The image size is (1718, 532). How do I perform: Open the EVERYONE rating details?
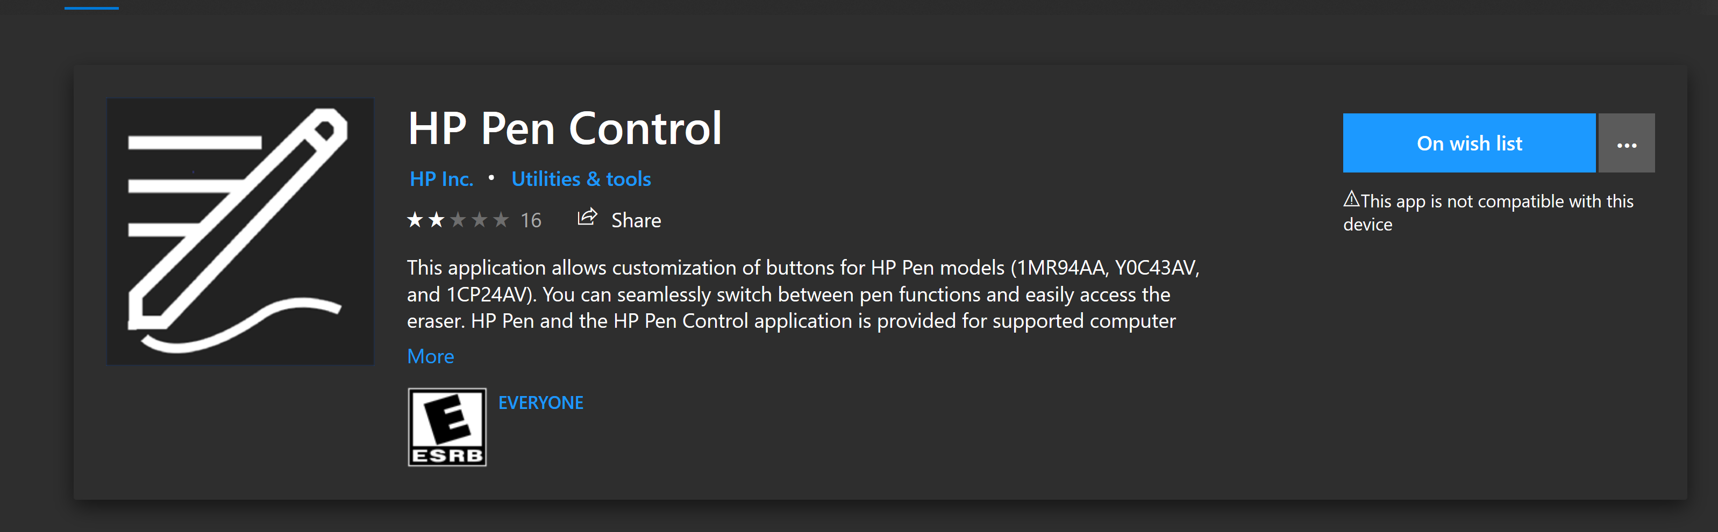[x=541, y=402]
